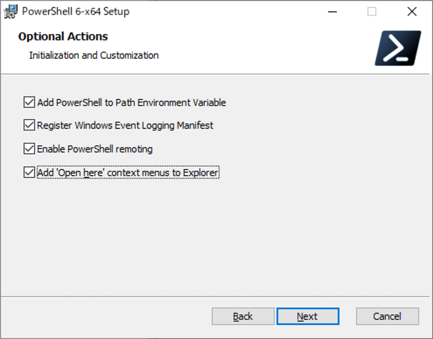Minimize the PowerShell setup window
Screen dimensions: 433x339
pos(332,12)
